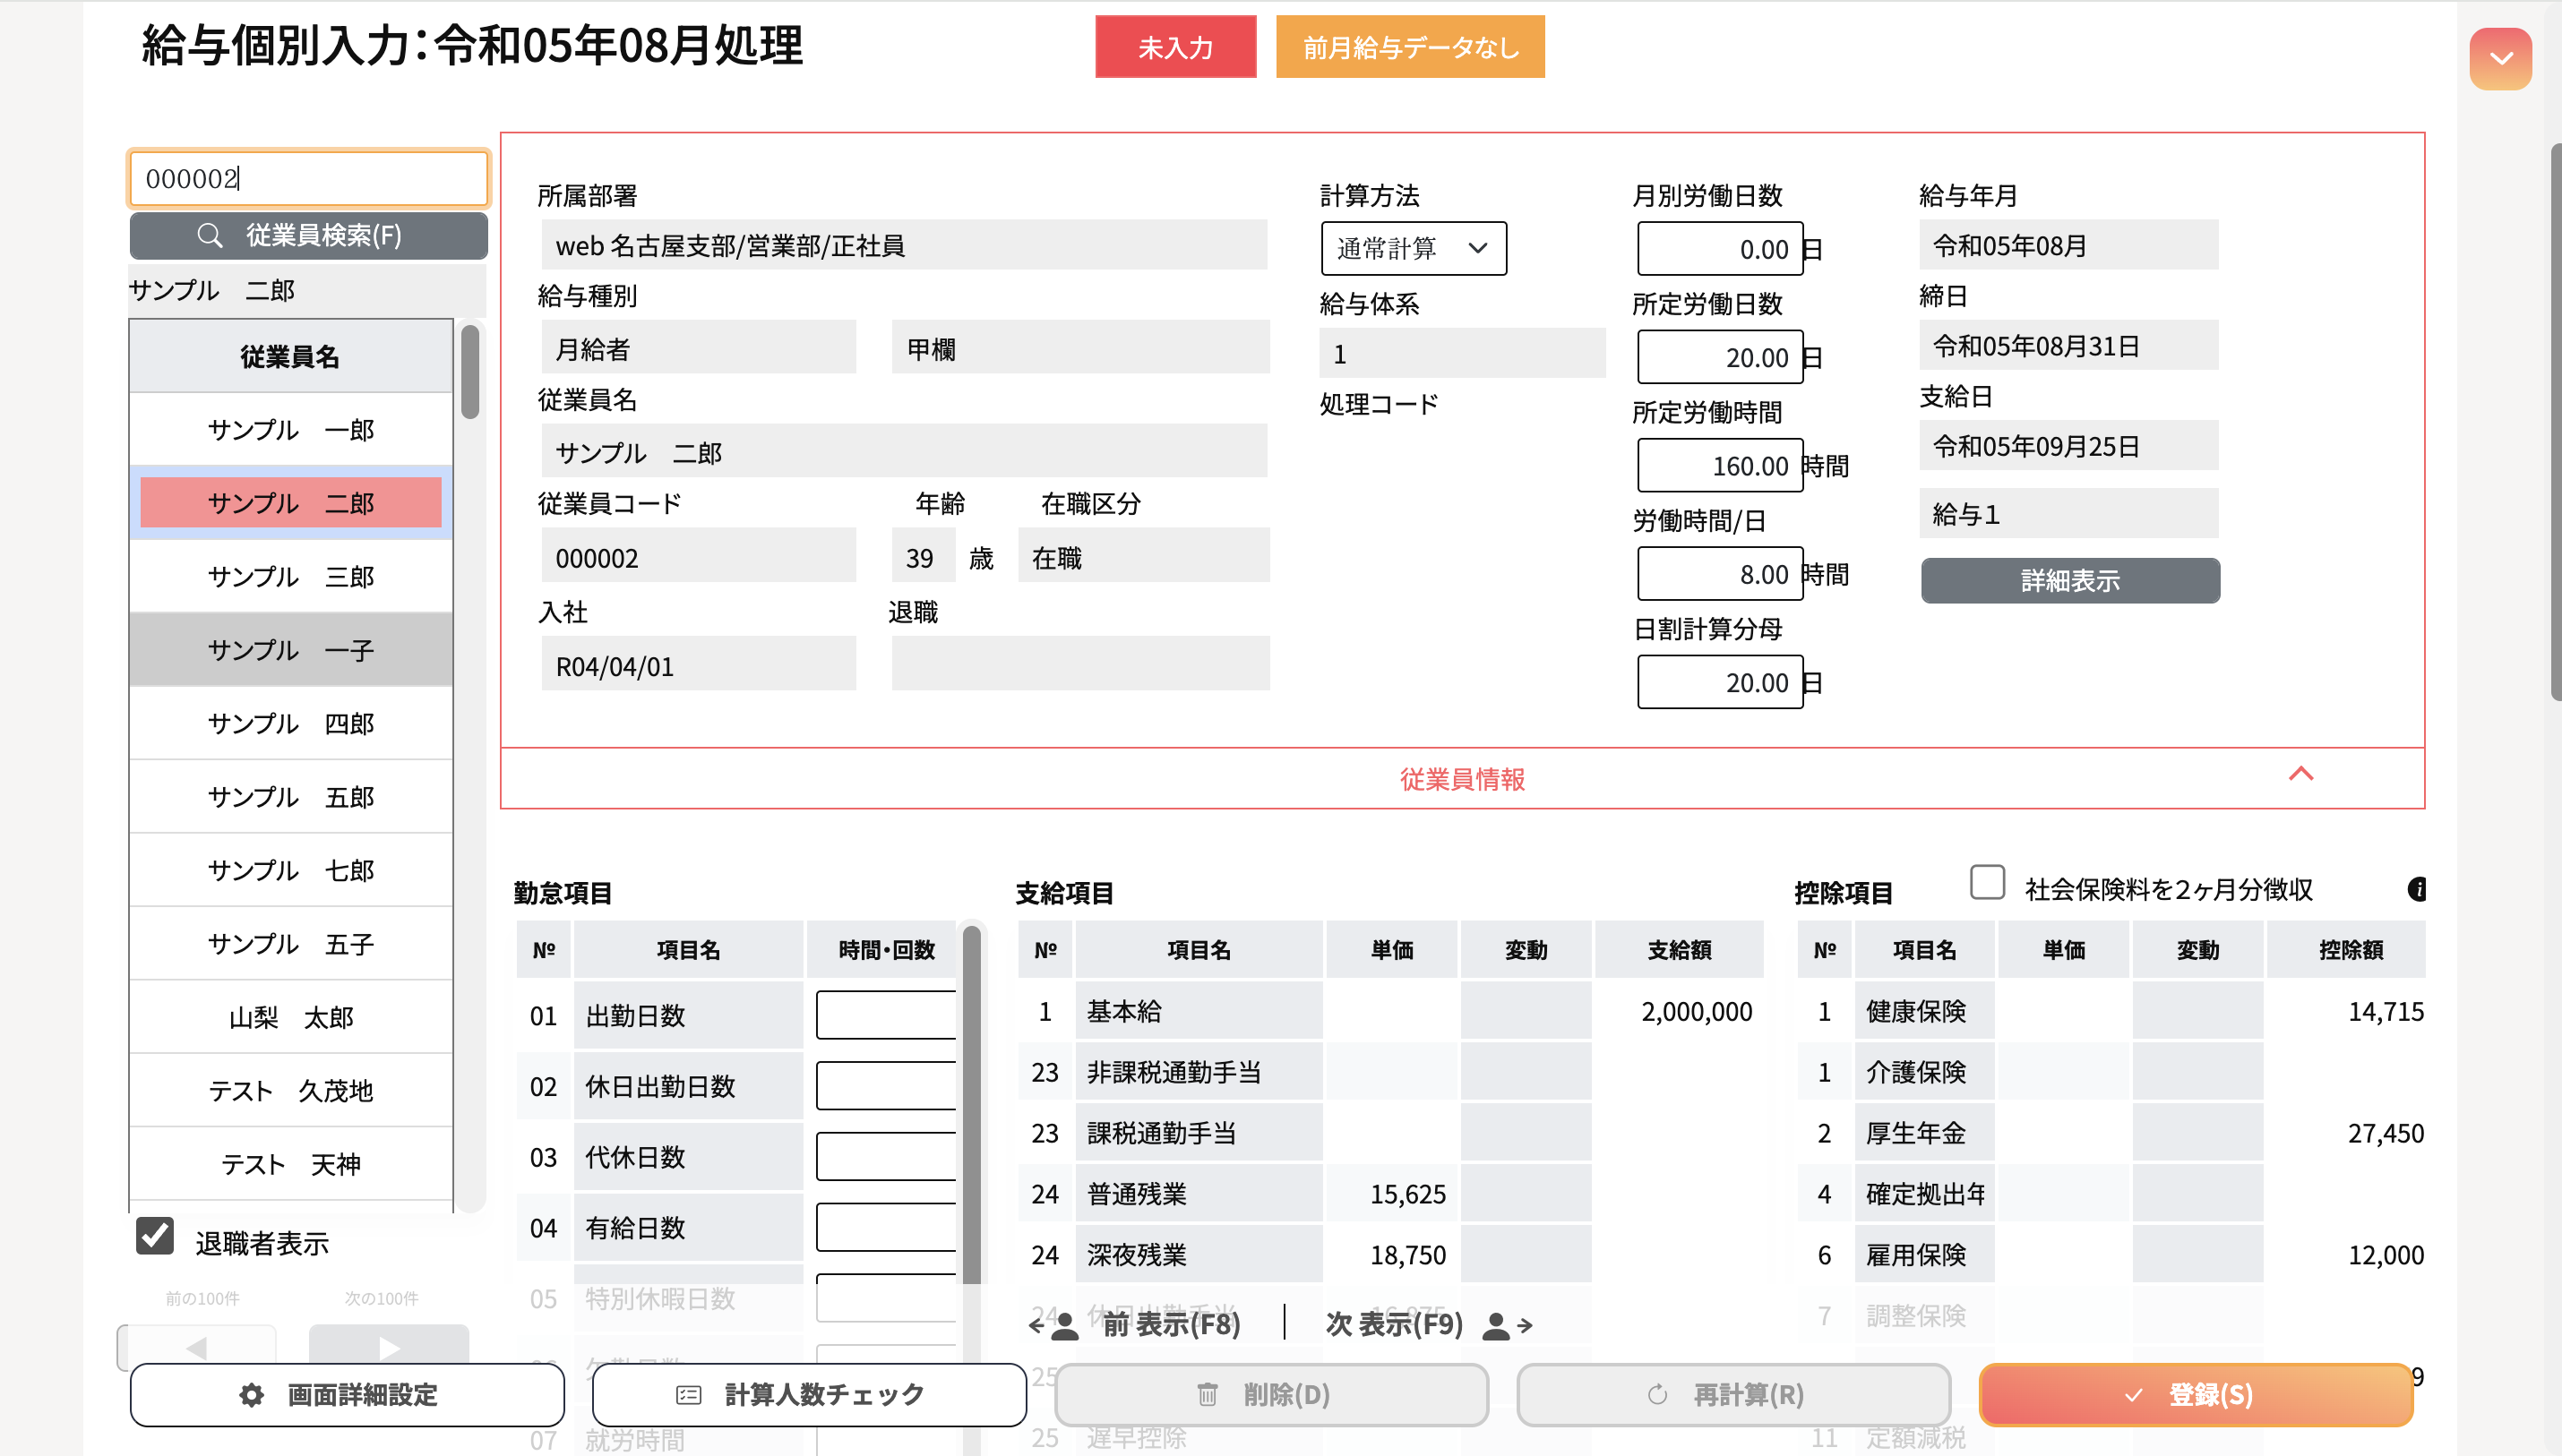
Task: Click the gear icon in screen detail settings
Action: pyautogui.click(x=252, y=1394)
